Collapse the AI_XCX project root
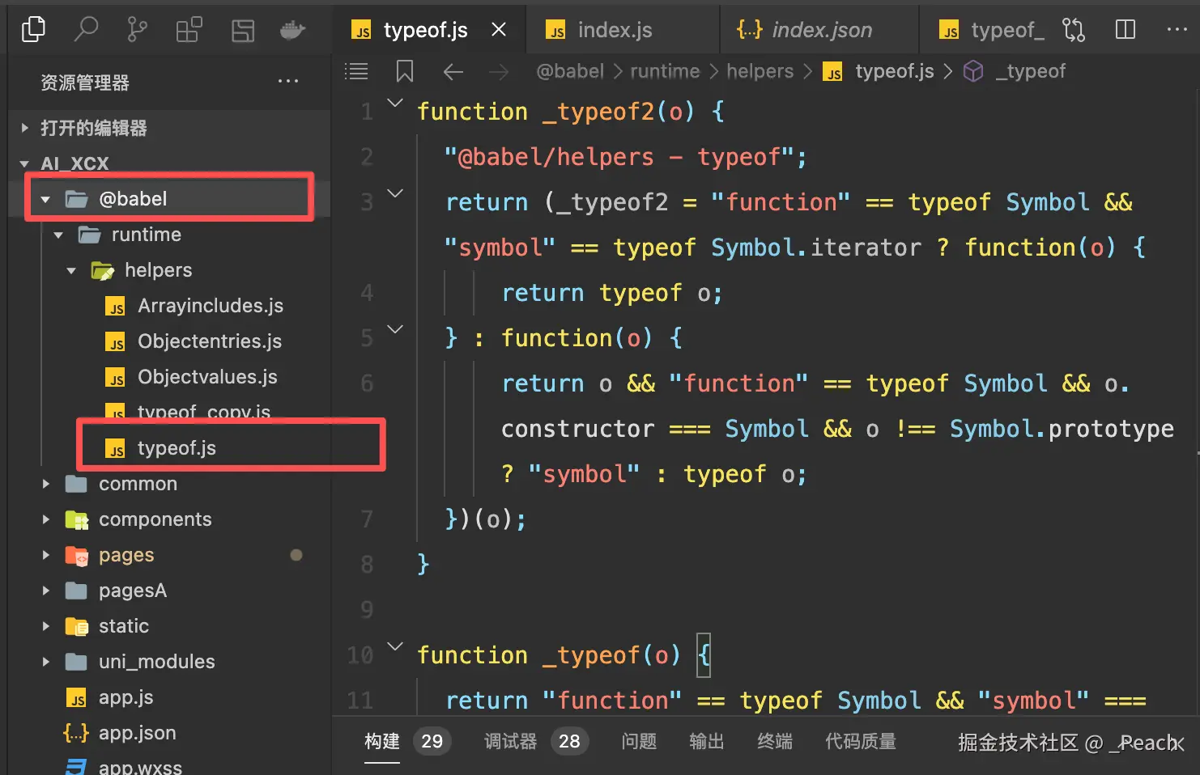The height and width of the screenshot is (775, 1200). [169, 163]
